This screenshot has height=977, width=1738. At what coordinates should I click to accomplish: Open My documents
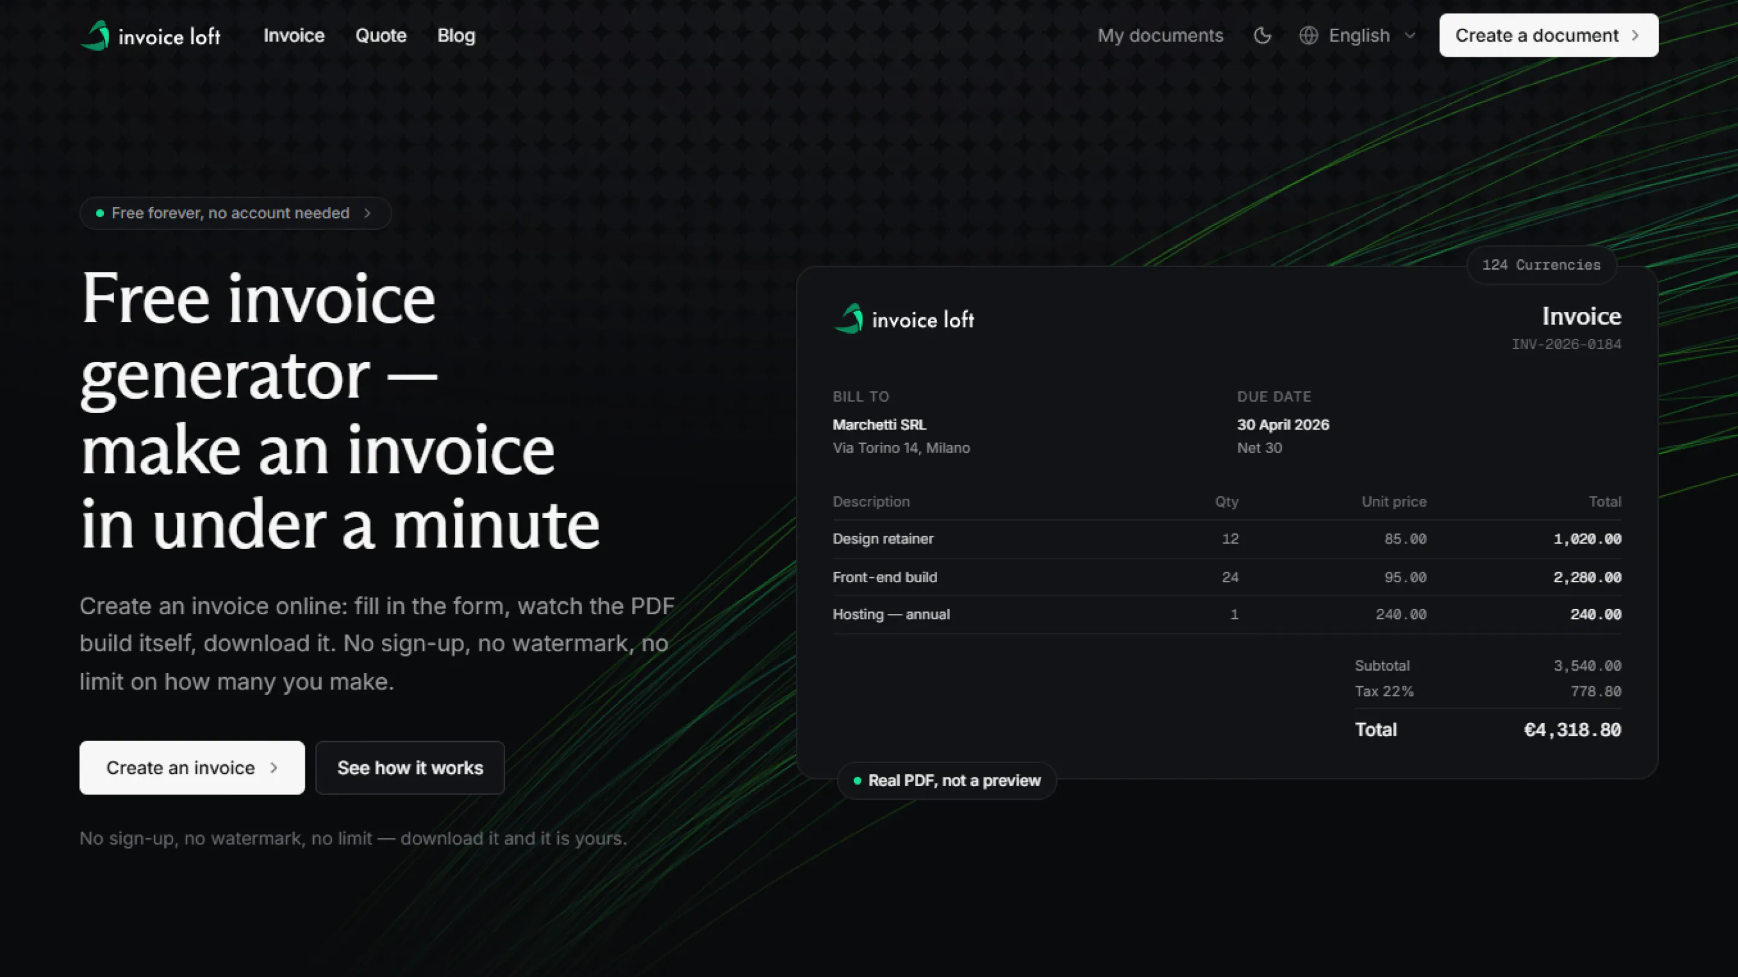click(x=1160, y=35)
